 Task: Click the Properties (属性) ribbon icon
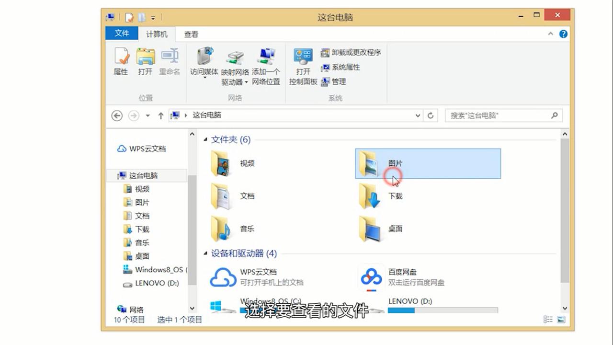tap(121, 61)
